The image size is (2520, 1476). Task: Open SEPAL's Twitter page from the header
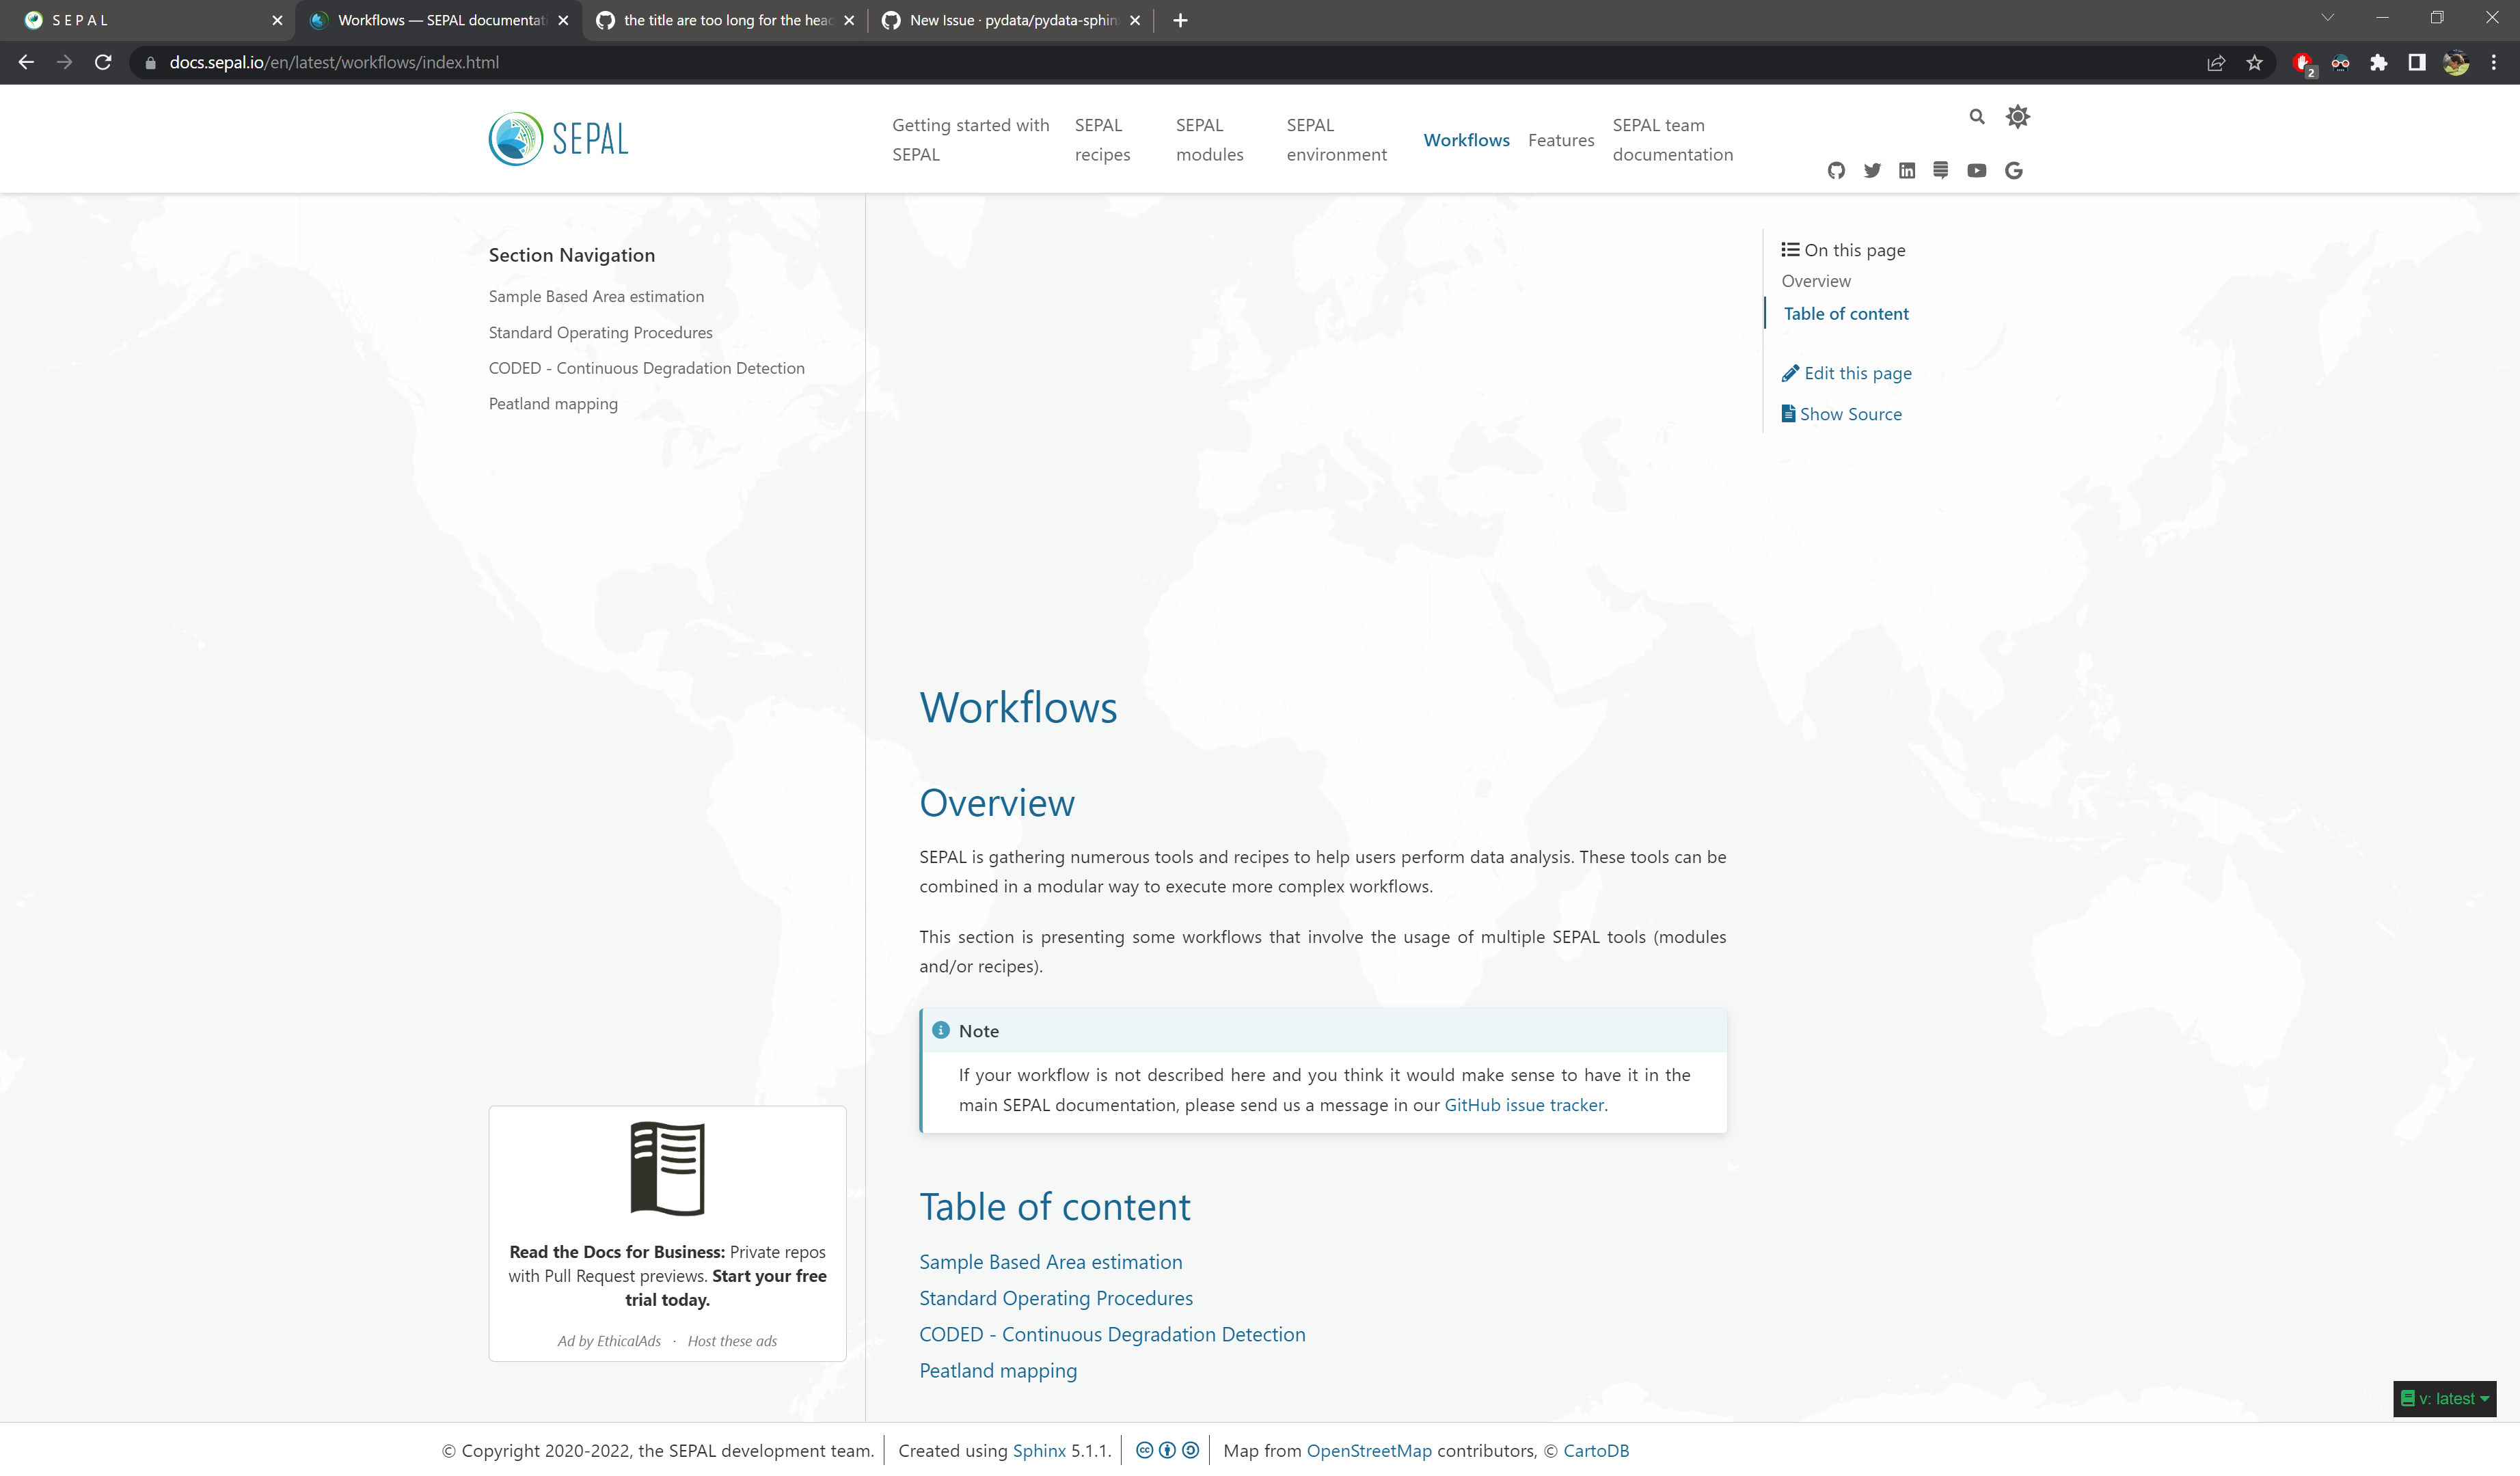(1871, 170)
